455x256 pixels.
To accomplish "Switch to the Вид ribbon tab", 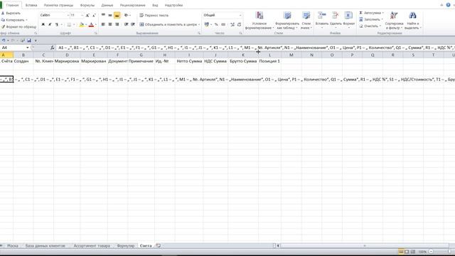I will coord(155,5).
